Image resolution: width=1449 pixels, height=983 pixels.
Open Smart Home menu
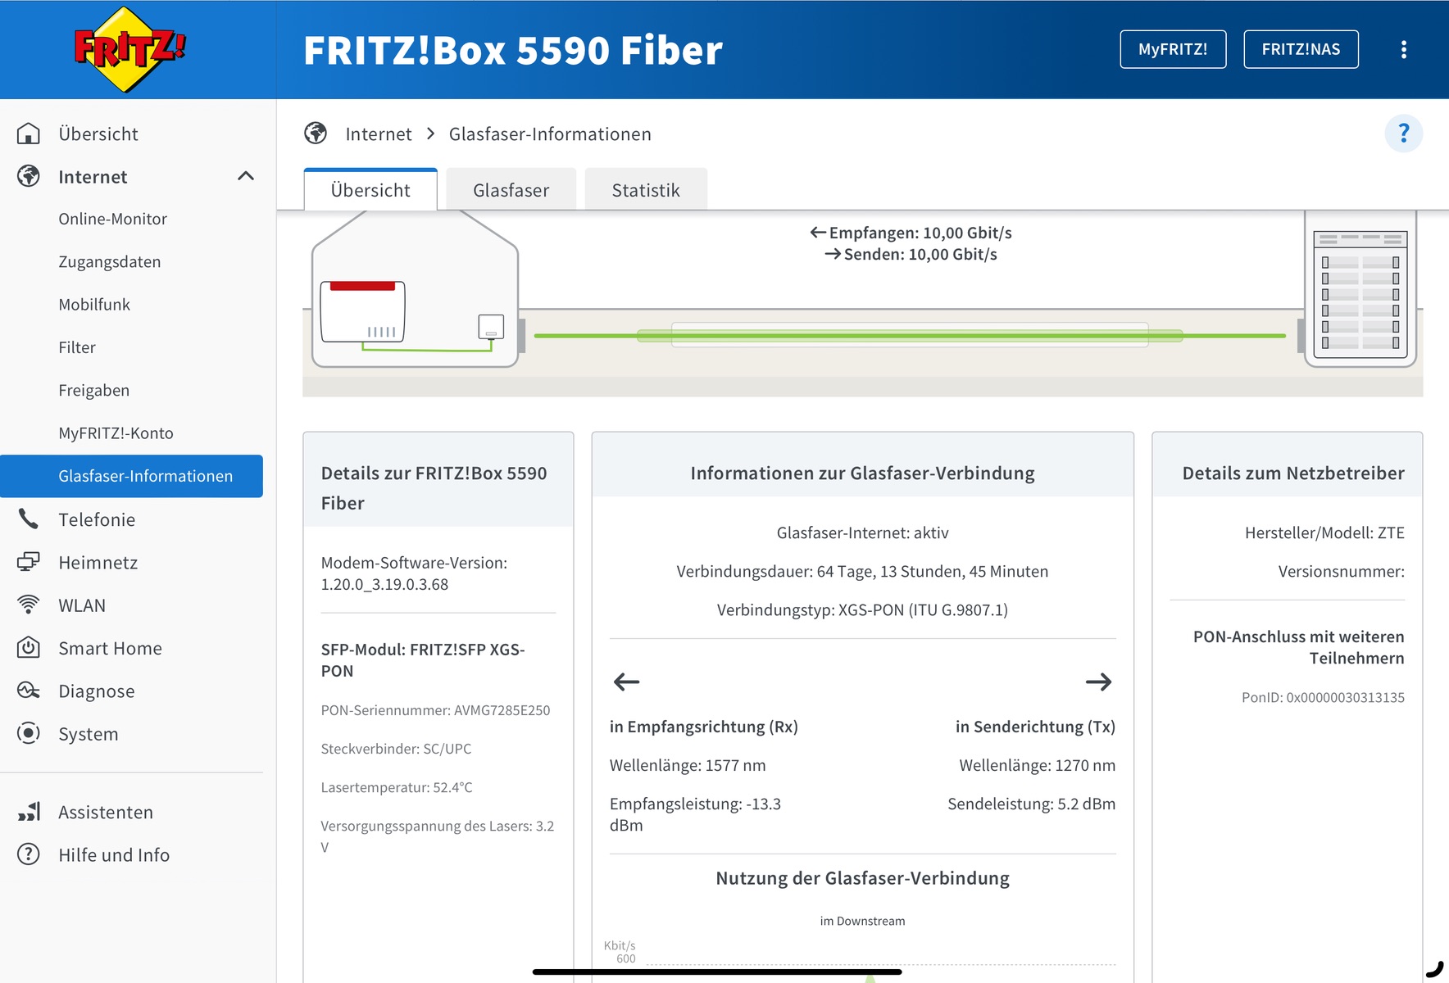click(110, 648)
